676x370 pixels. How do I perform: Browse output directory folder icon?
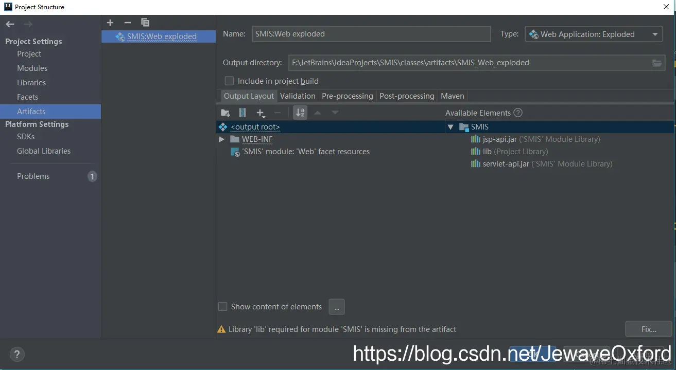click(657, 63)
